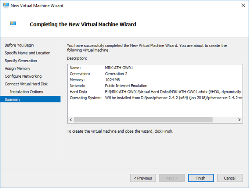Screen dimensions: 249x188
Task: Click the description box left scroll arrow
Action: [71, 120]
